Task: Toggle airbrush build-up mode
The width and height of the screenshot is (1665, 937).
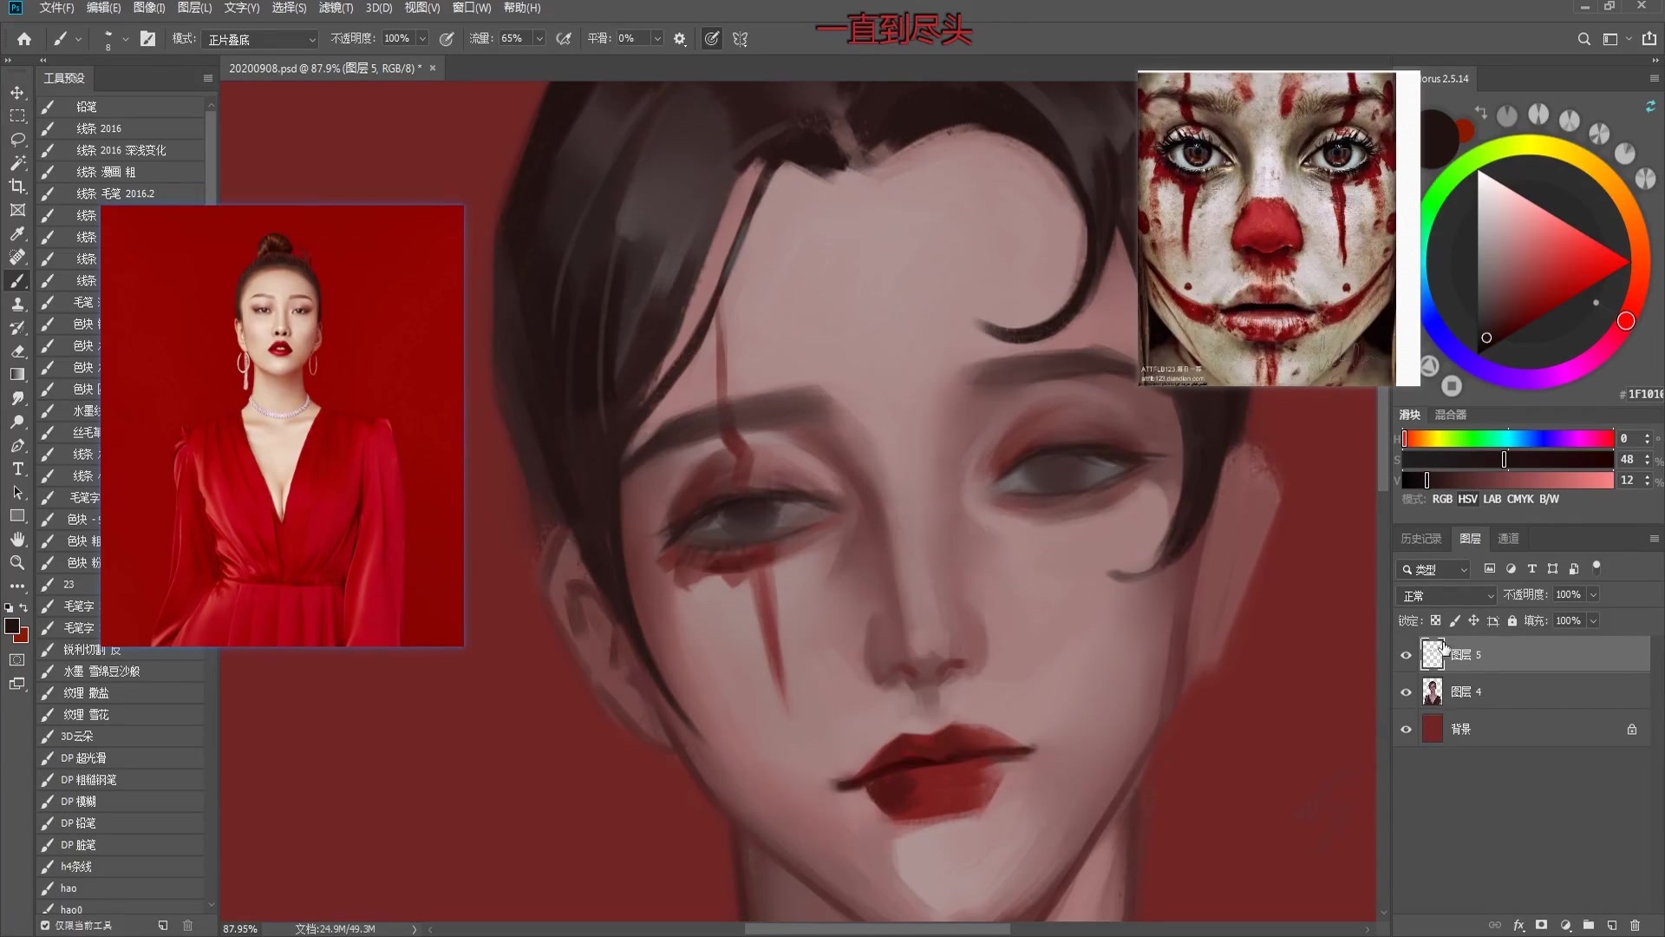Action: point(564,39)
